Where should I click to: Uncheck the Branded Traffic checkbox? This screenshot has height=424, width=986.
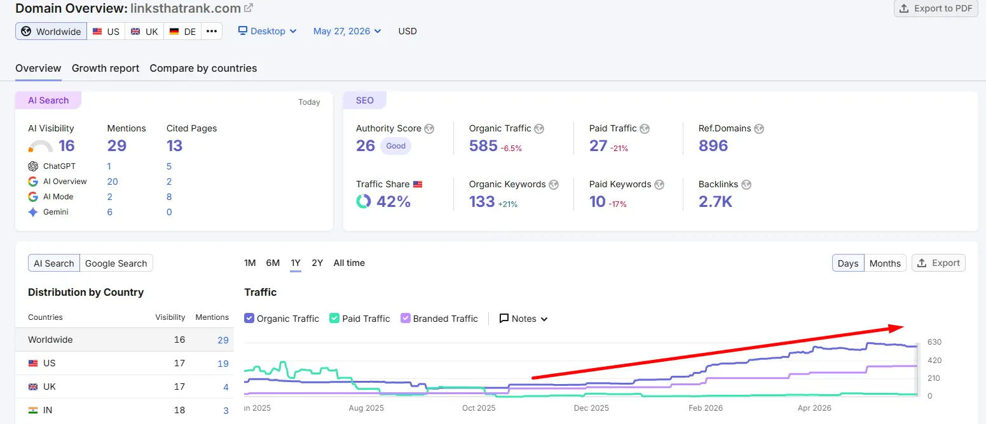(x=406, y=319)
